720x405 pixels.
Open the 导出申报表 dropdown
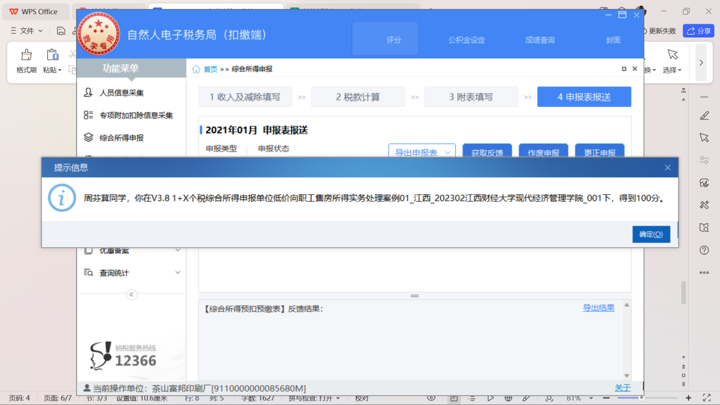(x=422, y=153)
